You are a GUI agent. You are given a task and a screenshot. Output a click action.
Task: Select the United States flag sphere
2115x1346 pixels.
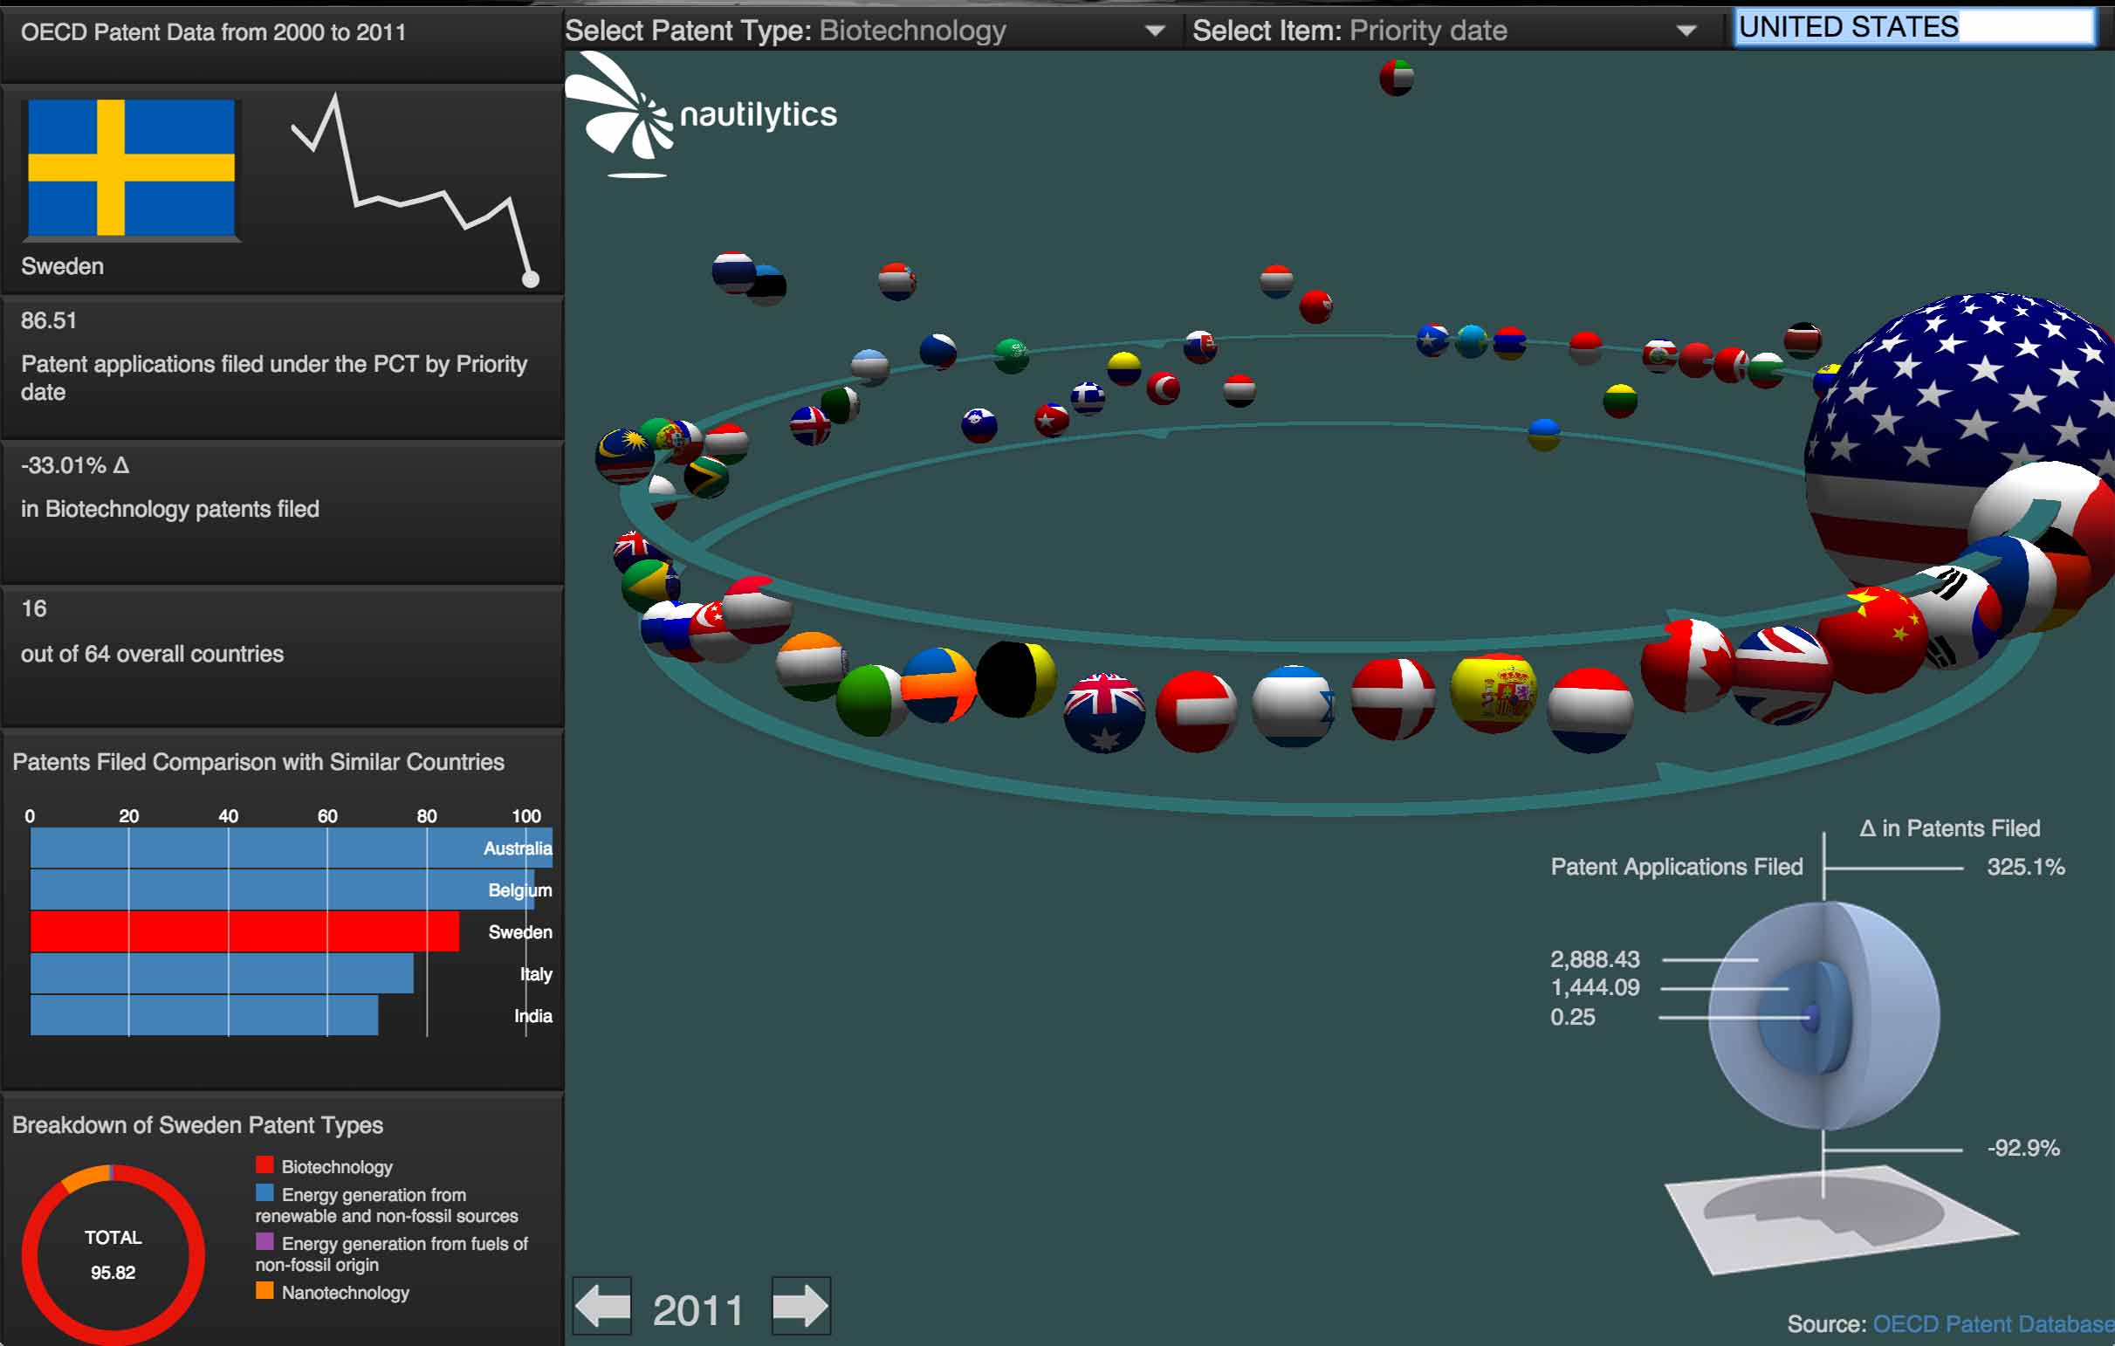point(1959,439)
